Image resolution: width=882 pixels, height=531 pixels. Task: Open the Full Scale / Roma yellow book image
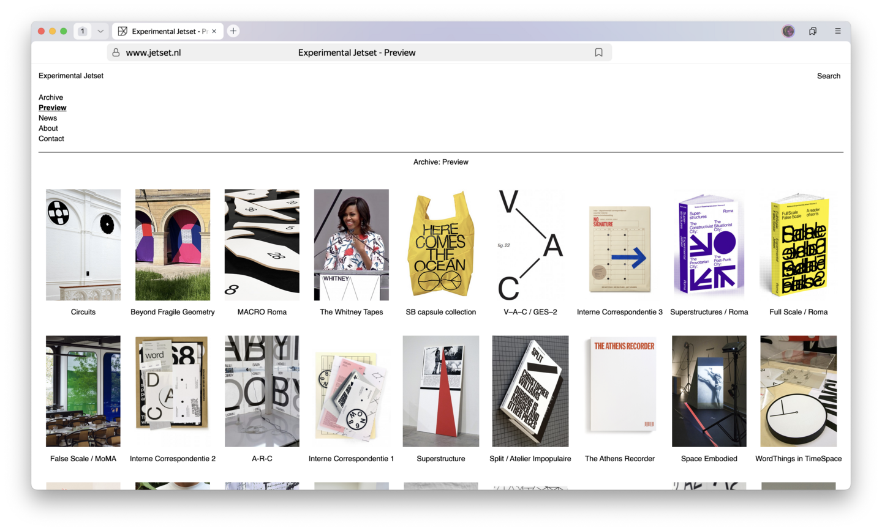point(799,245)
